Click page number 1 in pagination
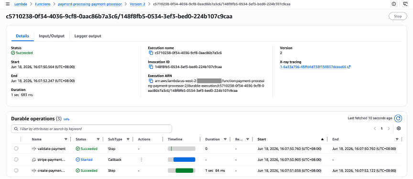413x179 pixels. (x=381, y=129)
